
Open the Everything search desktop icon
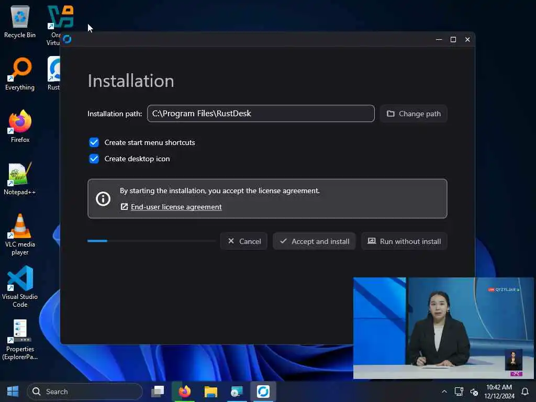pyautogui.click(x=20, y=74)
